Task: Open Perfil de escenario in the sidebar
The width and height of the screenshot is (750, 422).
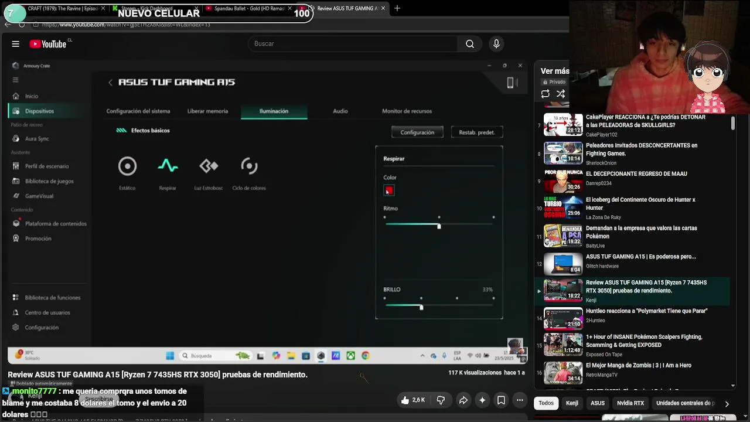Action: pos(47,166)
